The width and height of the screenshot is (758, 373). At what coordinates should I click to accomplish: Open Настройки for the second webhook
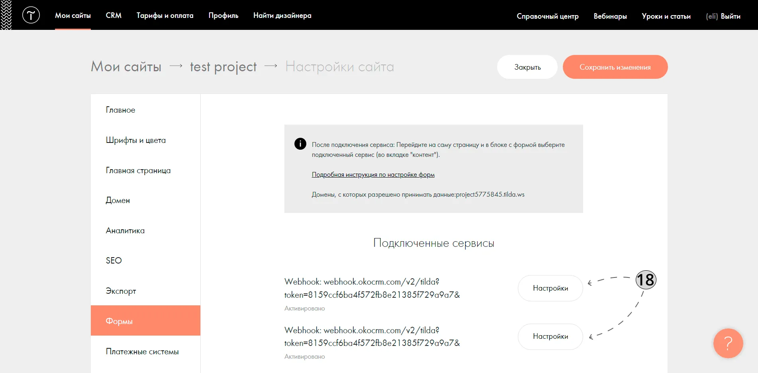[x=550, y=336]
